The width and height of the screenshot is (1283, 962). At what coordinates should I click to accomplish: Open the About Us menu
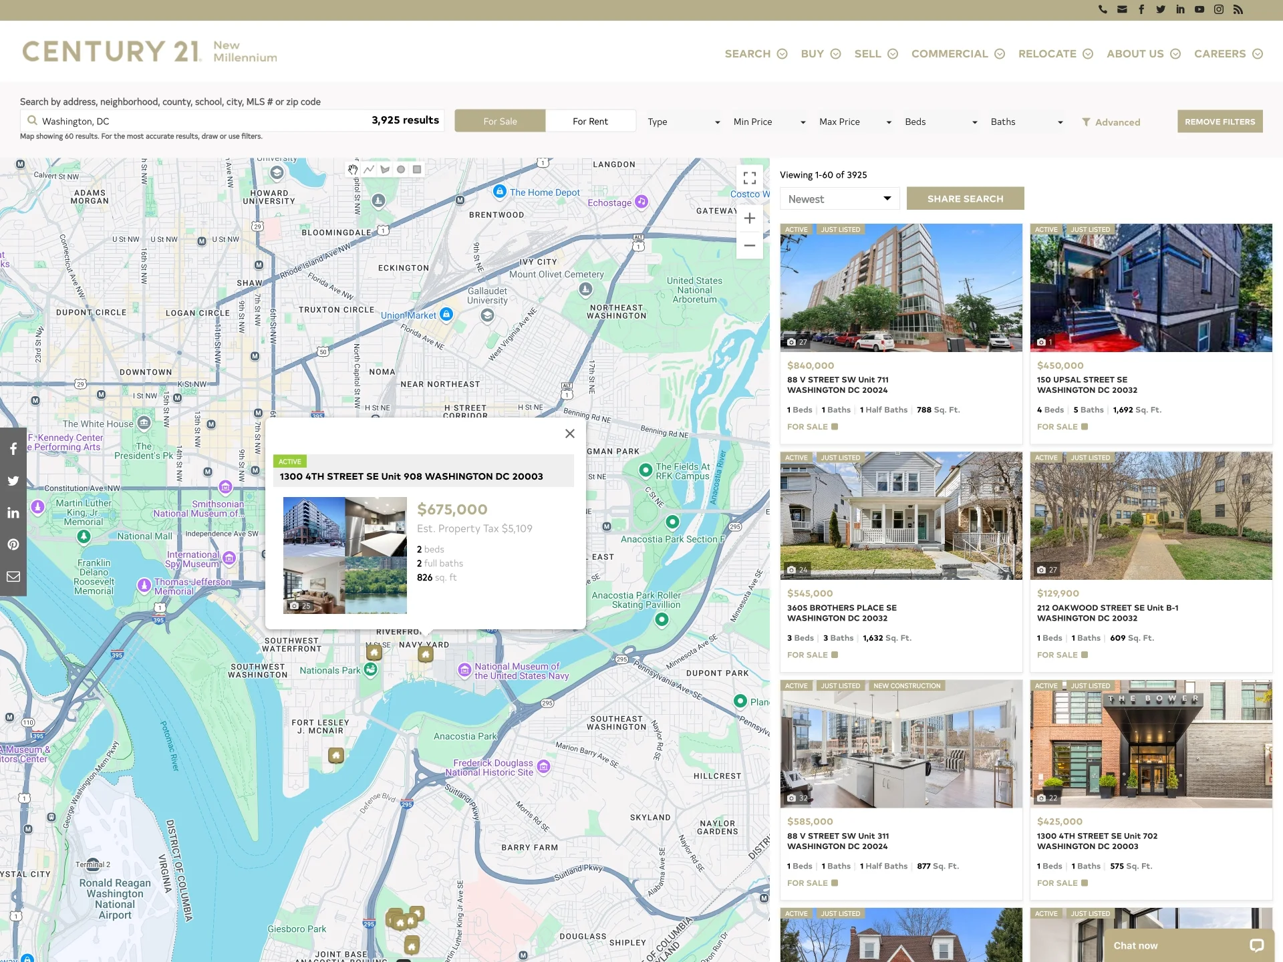[x=1144, y=53]
